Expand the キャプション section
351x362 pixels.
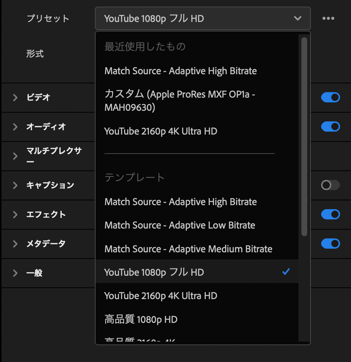click(x=15, y=185)
